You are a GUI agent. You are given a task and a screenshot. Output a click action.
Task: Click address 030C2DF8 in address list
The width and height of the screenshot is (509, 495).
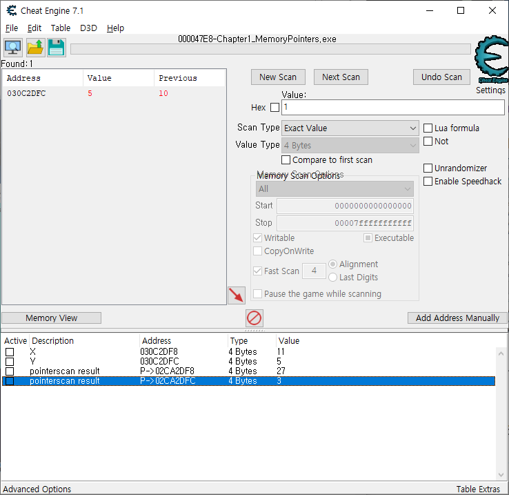(159, 351)
